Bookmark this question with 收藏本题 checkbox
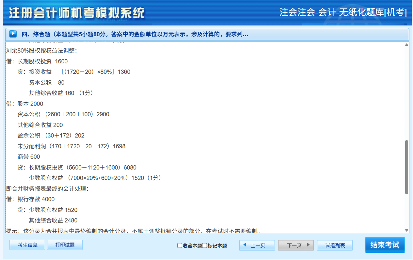This screenshot has height=260, width=413. click(180, 246)
